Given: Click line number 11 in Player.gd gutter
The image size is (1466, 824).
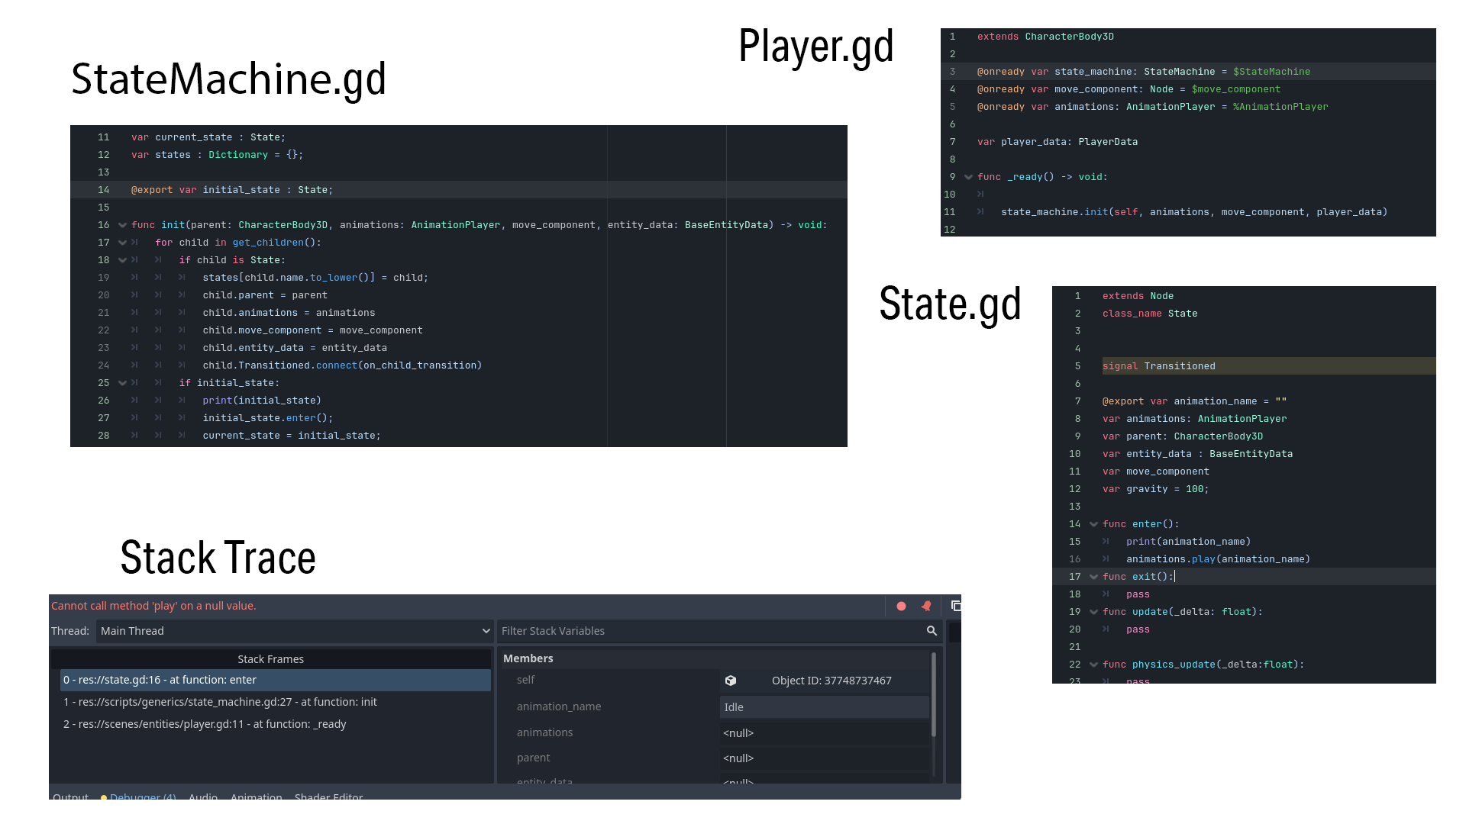Looking at the screenshot, I should (949, 212).
